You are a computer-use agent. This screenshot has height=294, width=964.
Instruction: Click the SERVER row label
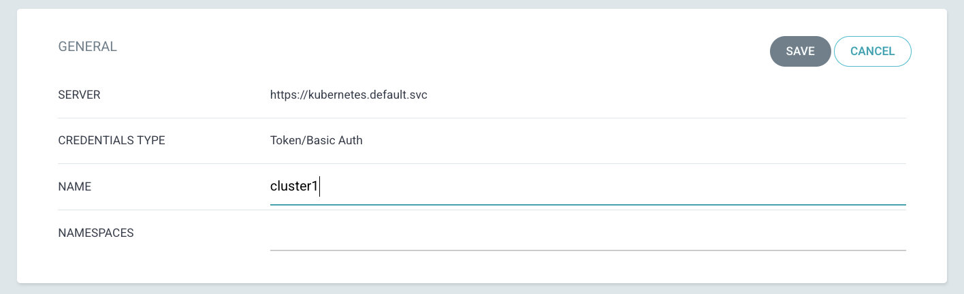(x=80, y=95)
